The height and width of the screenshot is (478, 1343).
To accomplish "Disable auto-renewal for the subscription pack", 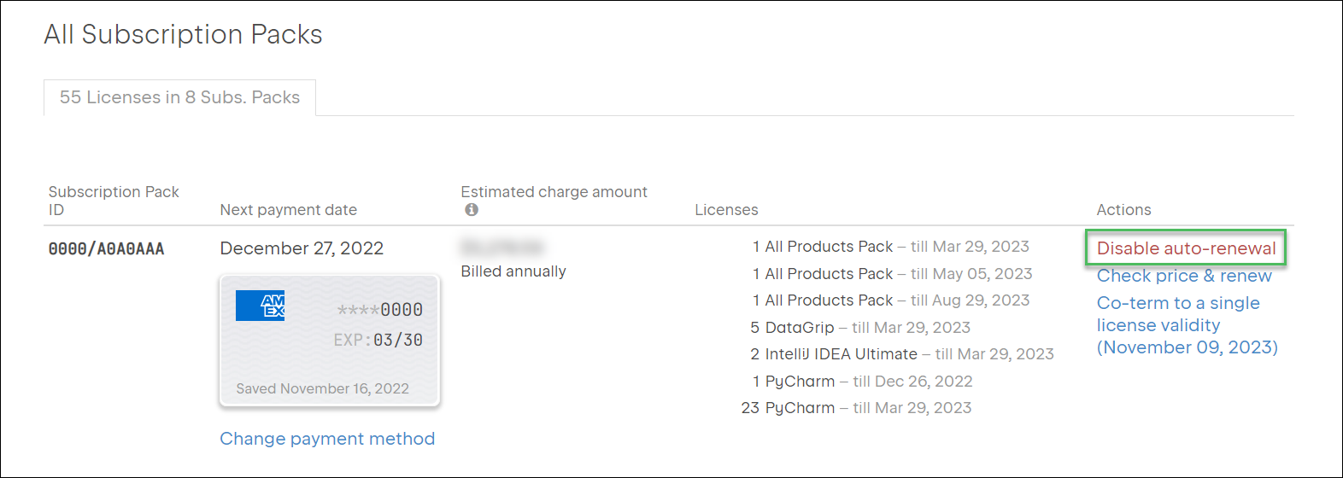I will coord(1186,248).
